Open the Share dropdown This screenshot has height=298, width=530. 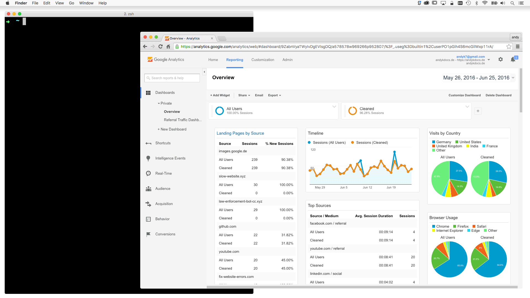(244, 95)
